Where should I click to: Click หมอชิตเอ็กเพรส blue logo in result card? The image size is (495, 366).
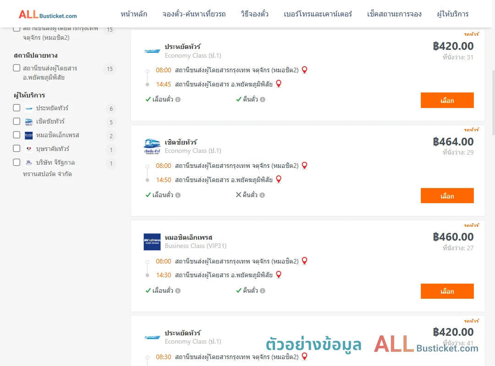tap(152, 242)
